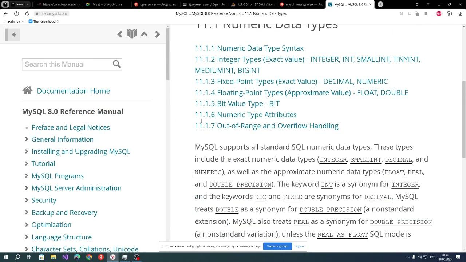Viewport: 466px width, 262px height.
Task: Click the main page vertical scrollbar thumb
Action: click(x=464, y=119)
